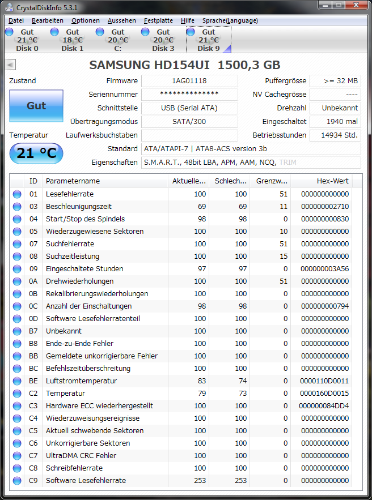The height and width of the screenshot is (500, 372).
Task: Click the masked Seriennummer field
Action: [x=189, y=95]
